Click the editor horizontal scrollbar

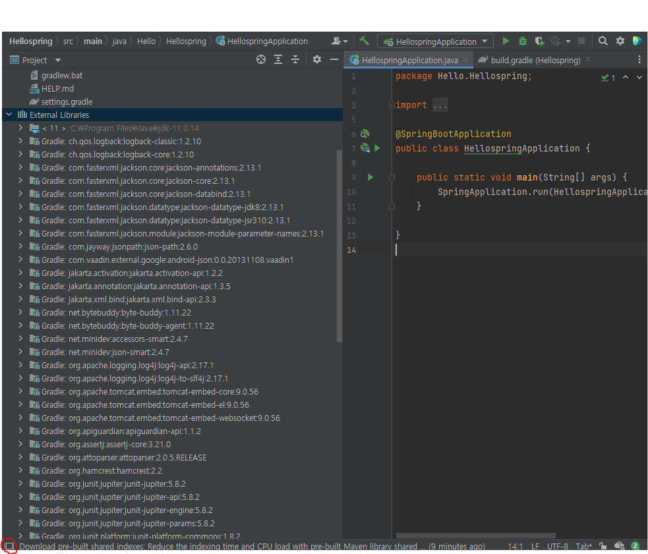(475, 536)
